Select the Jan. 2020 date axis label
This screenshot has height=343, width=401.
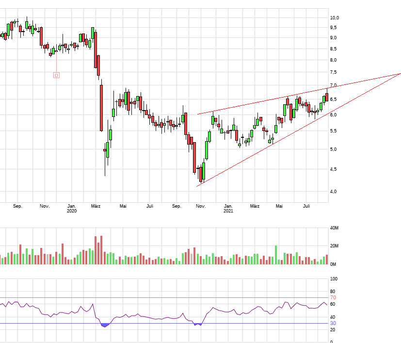pos(71,209)
